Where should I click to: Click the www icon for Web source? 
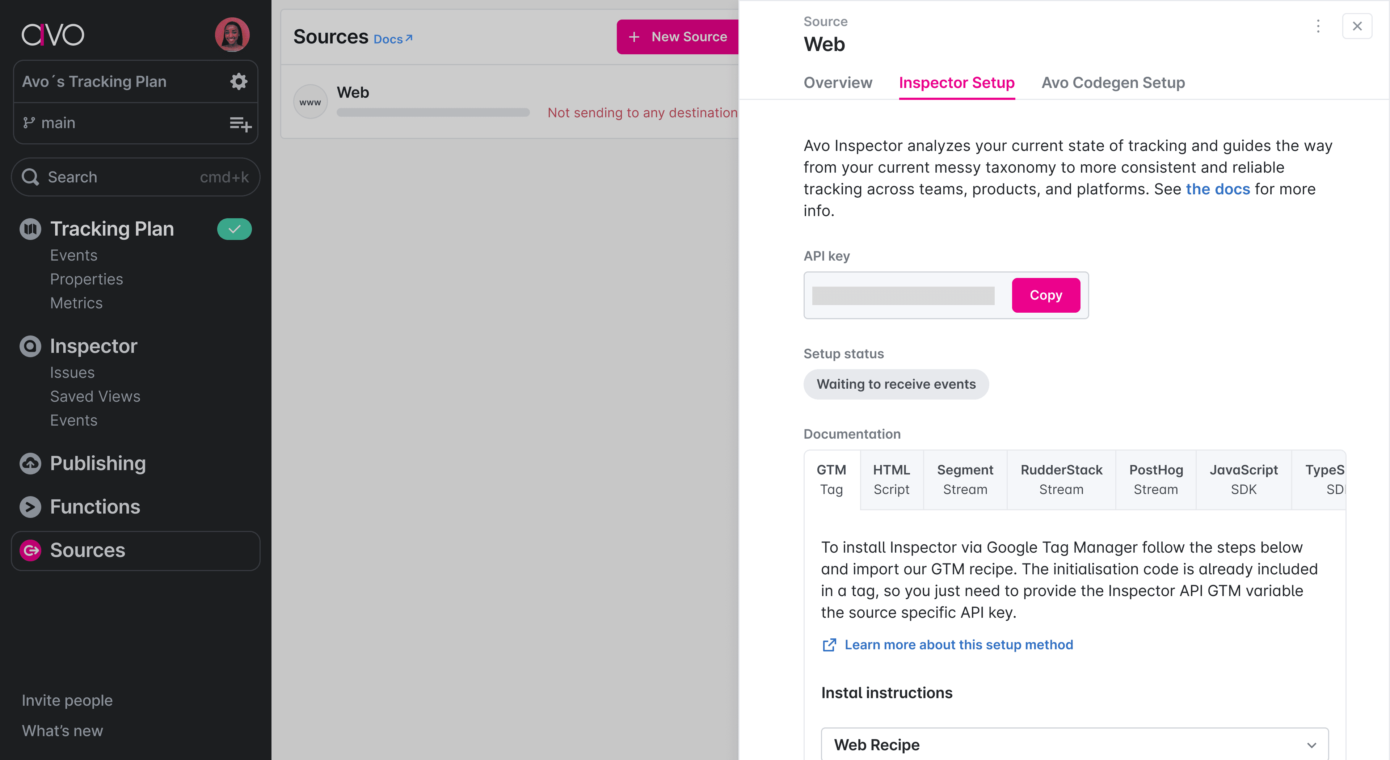point(310,101)
